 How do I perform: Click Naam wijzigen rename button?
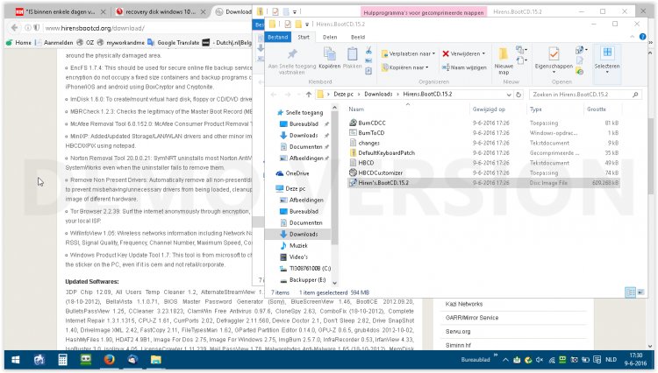click(x=464, y=67)
